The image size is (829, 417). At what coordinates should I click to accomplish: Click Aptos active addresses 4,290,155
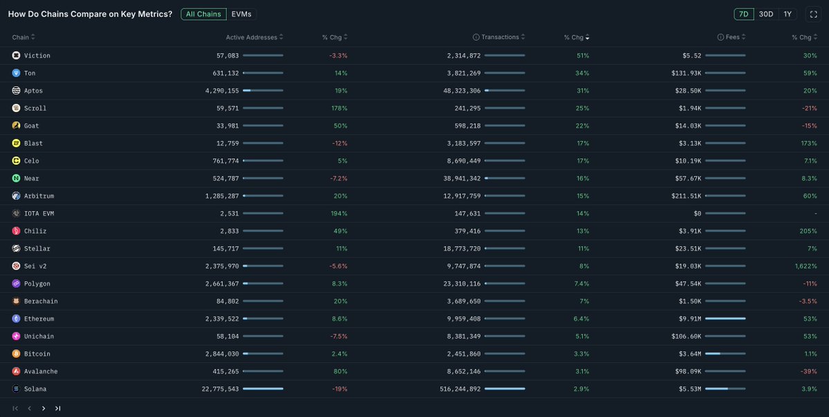point(222,91)
